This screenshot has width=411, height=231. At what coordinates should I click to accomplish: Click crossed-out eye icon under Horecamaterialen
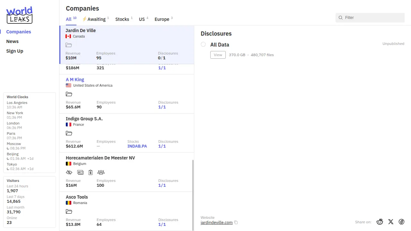(69, 172)
